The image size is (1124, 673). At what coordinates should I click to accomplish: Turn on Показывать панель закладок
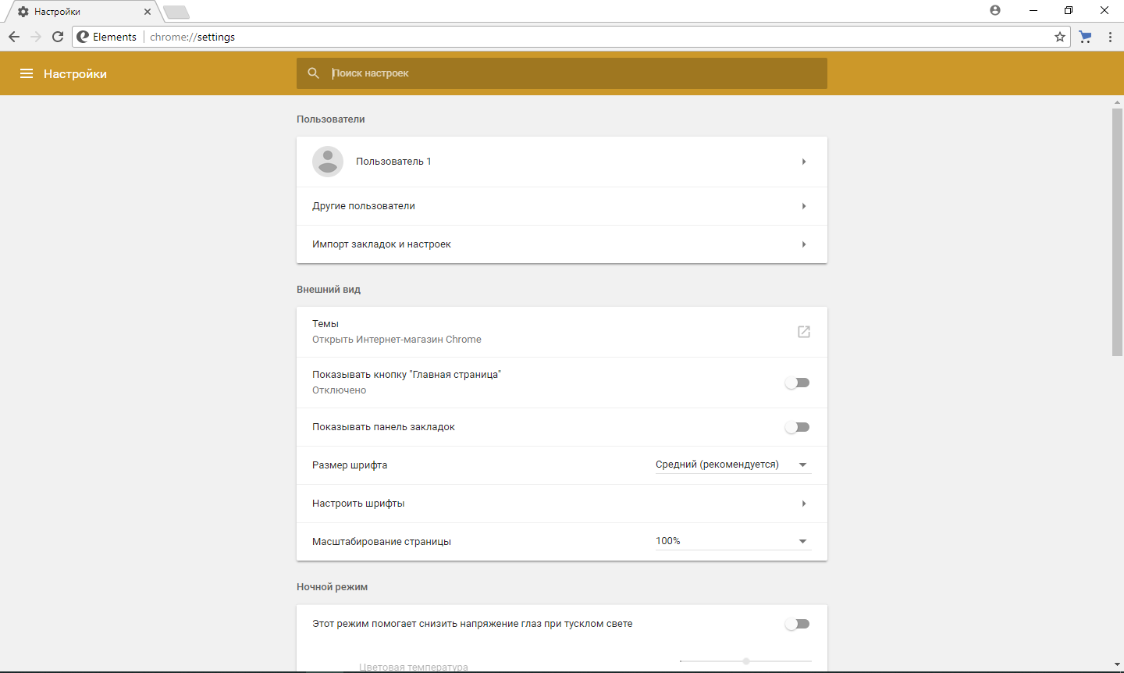(797, 427)
